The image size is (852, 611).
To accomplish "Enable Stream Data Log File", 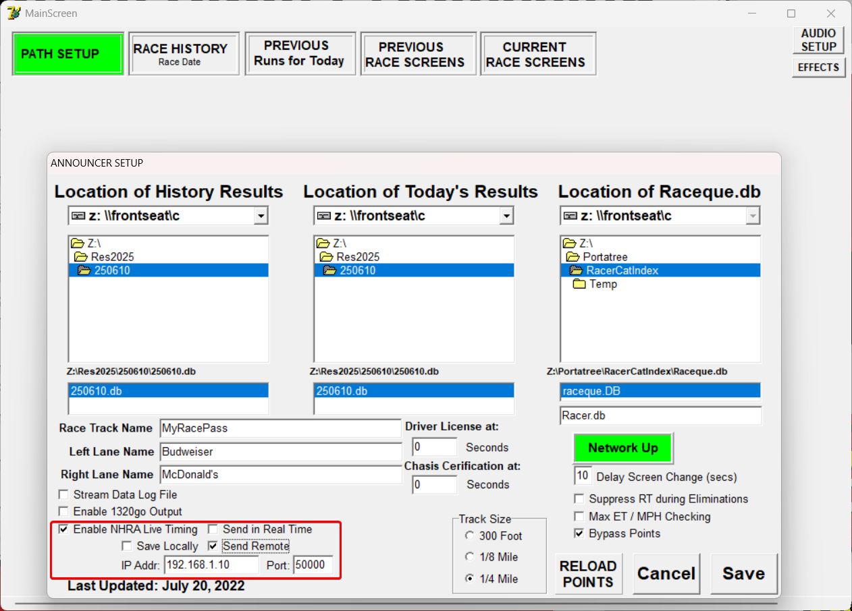I will tap(63, 494).
